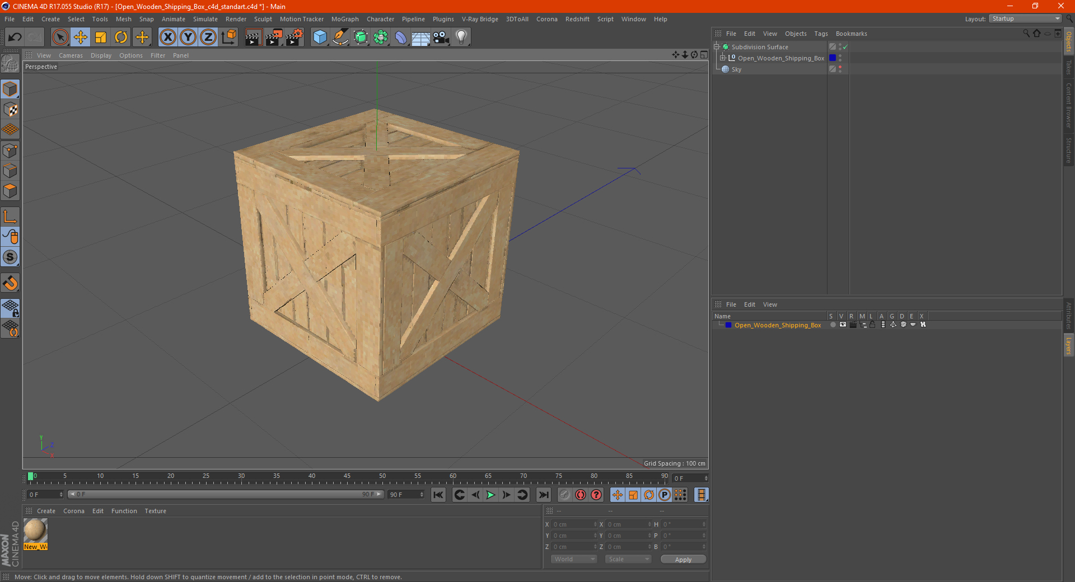The image size is (1075, 582).
Task: Switch to the Takes side tab
Action: coord(1068,67)
